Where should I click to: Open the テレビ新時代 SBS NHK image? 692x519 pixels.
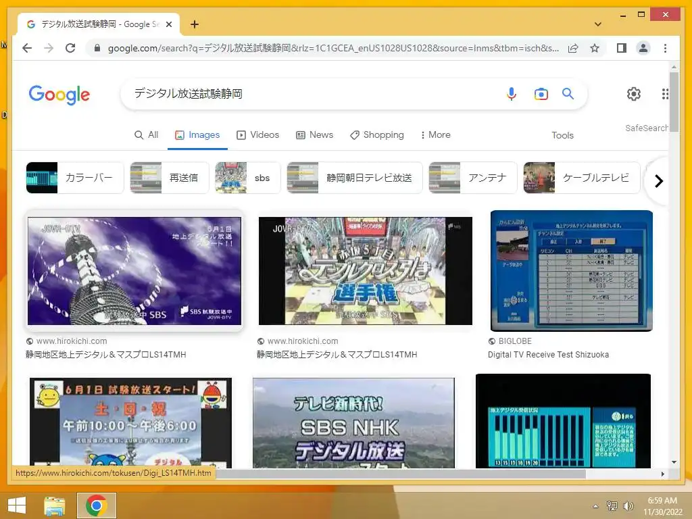(x=353, y=422)
